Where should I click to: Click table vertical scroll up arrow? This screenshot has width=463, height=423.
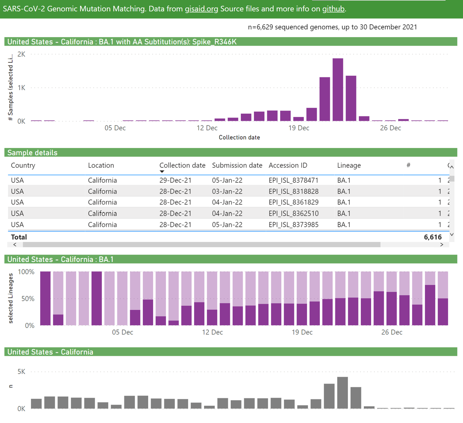pyautogui.click(x=452, y=166)
